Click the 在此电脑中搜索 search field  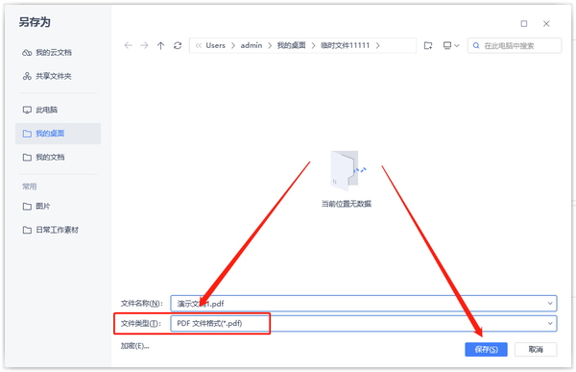click(x=515, y=45)
